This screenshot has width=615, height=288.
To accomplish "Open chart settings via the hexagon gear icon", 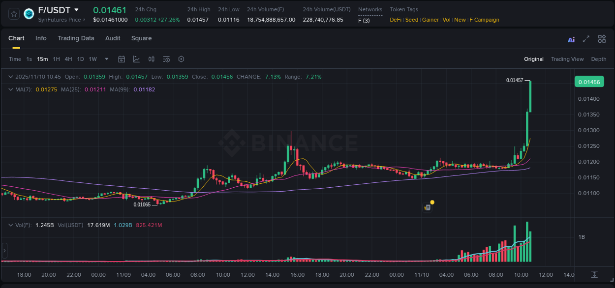I will [181, 59].
